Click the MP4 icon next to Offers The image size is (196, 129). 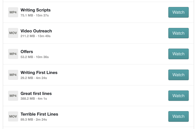(x=13, y=54)
